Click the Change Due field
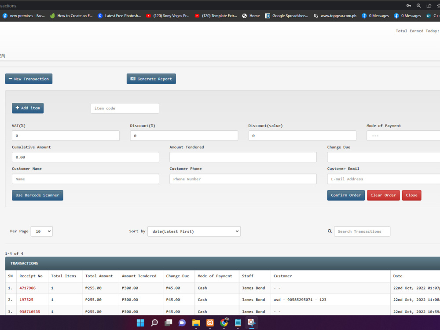This screenshot has width=440, height=330. click(x=384, y=157)
